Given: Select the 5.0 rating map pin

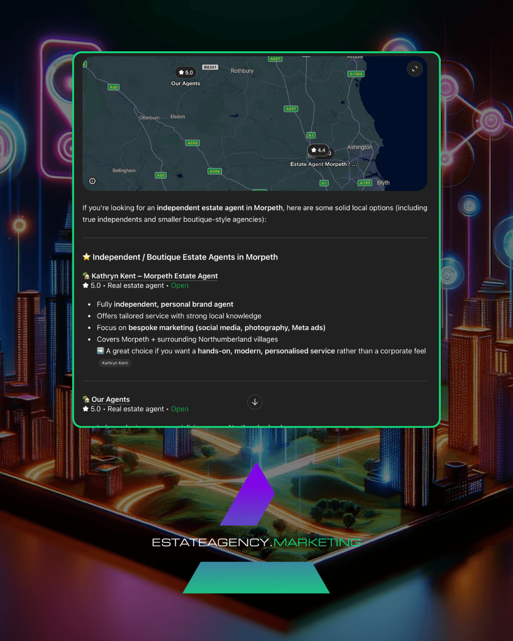Looking at the screenshot, I should (186, 73).
